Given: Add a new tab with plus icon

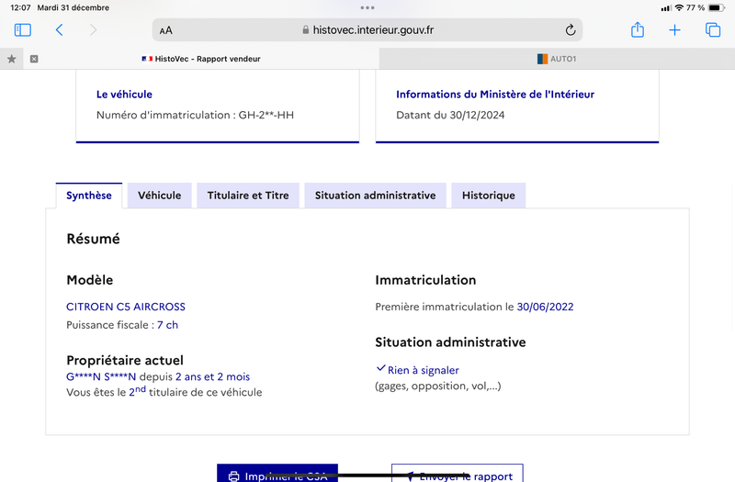Looking at the screenshot, I should click(x=674, y=30).
